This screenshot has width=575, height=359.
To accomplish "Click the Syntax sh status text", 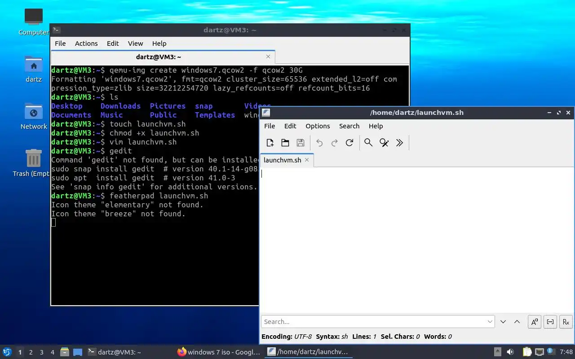I will pos(332,337).
